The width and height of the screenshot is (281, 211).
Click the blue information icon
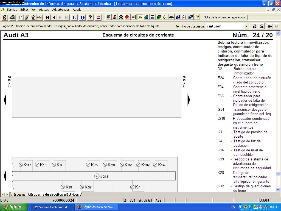82,17
